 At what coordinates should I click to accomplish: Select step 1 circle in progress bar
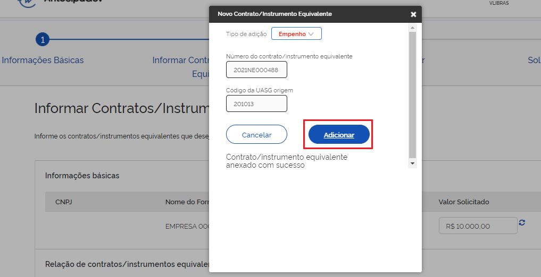pyautogui.click(x=43, y=40)
